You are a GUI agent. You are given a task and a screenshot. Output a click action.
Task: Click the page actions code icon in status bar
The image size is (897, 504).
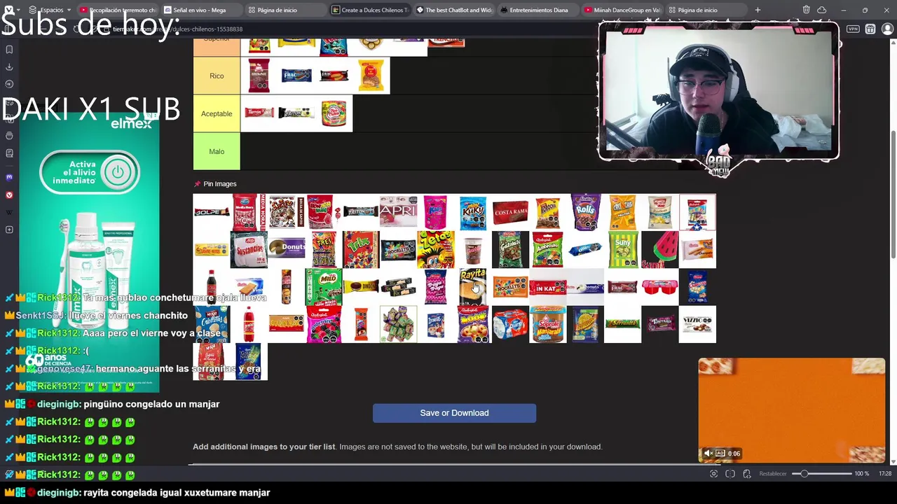coord(747,474)
